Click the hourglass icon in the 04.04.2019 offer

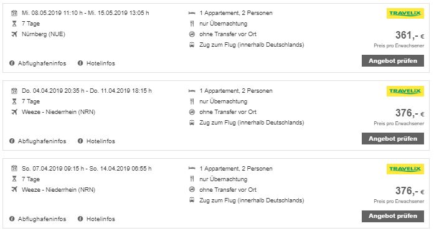tap(14, 101)
